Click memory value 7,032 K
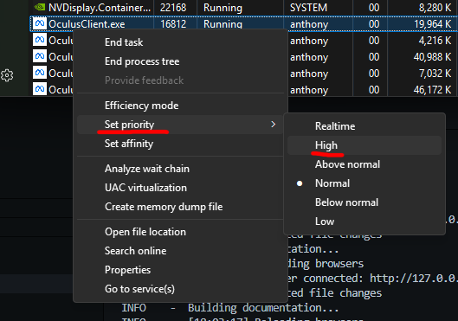This screenshot has width=458, height=321. (x=435, y=73)
